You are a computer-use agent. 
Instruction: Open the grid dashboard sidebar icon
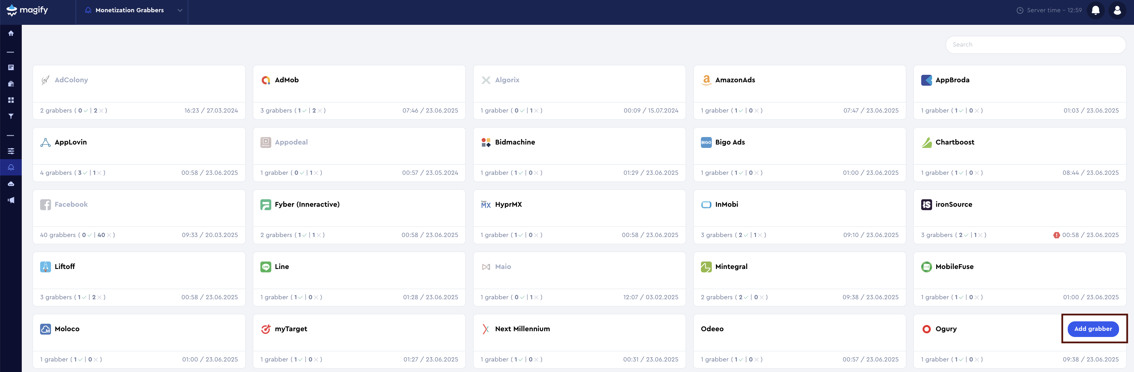pyautogui.click(x=11, y=100)
